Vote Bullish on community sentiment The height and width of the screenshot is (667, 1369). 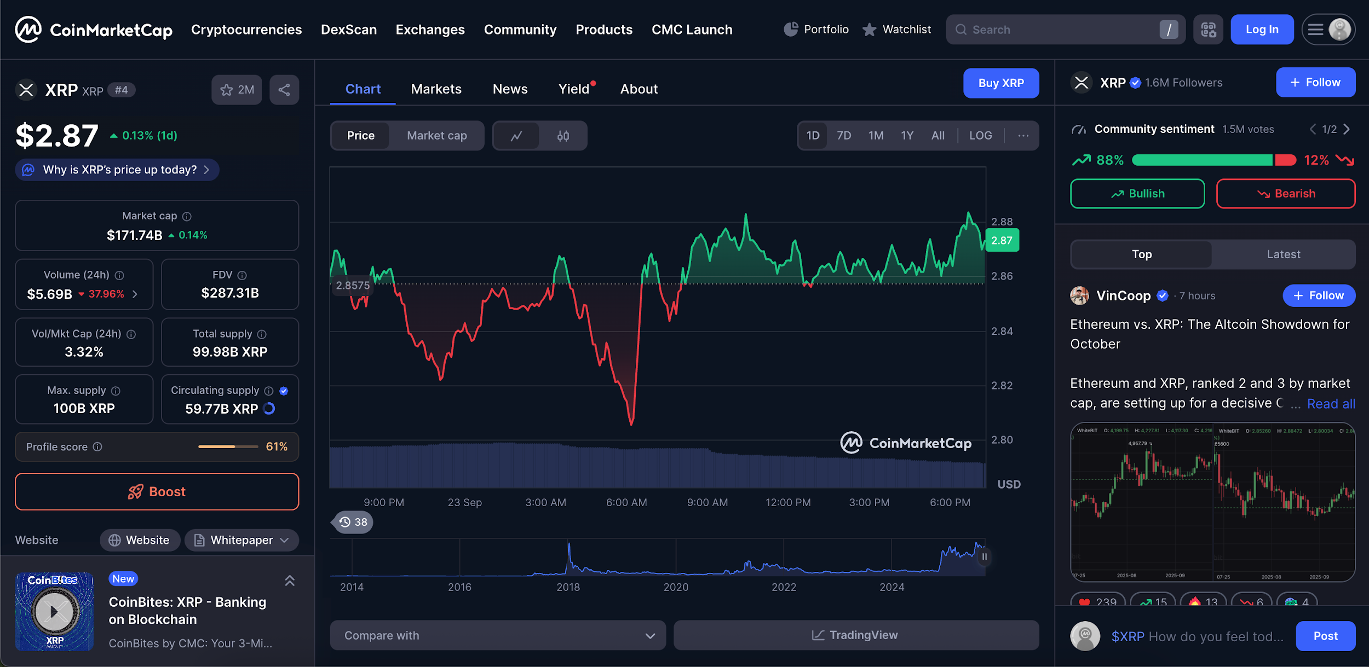pyautogui.click(x=1137, y=194)
